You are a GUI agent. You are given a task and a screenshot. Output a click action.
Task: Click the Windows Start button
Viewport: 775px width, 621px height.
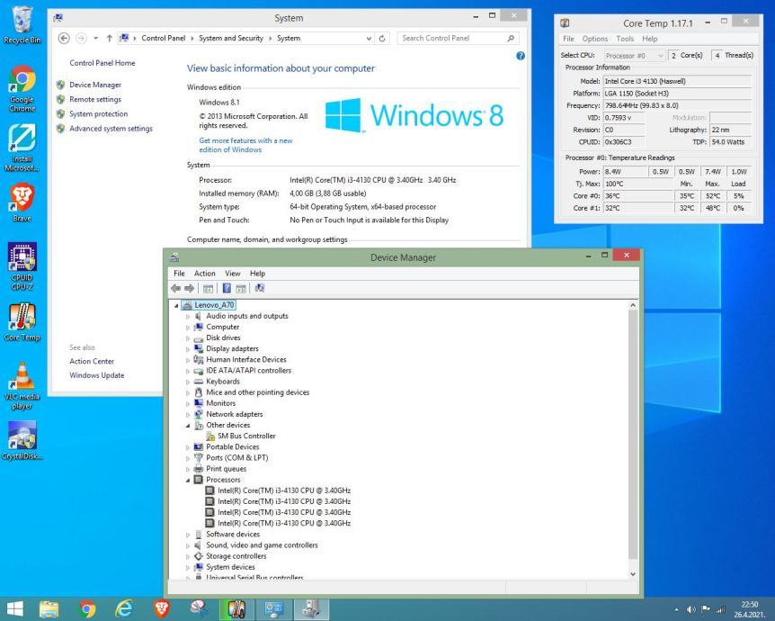(x=16, y=607)
